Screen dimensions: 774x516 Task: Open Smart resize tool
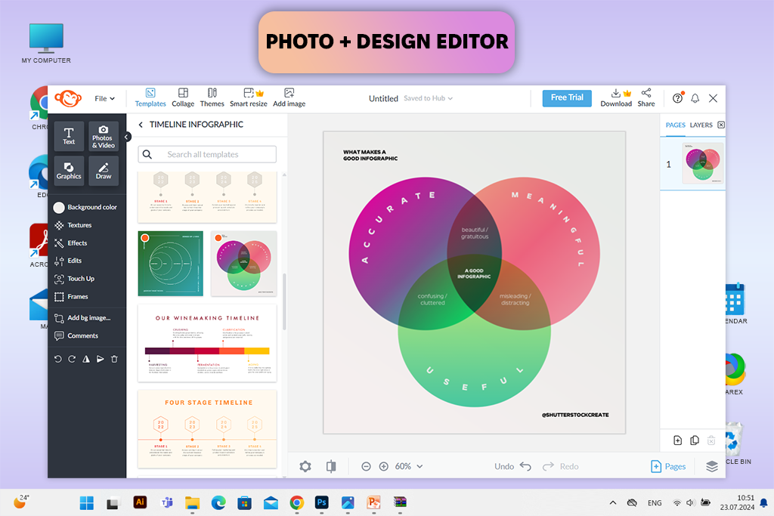248,97
